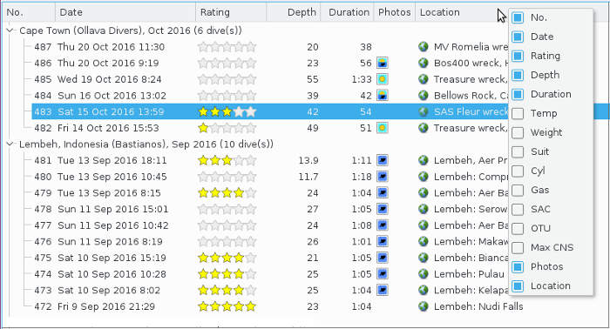The image size is (610, 329).
Task: Click photo icon for dive 475
Action: point(382,258)
